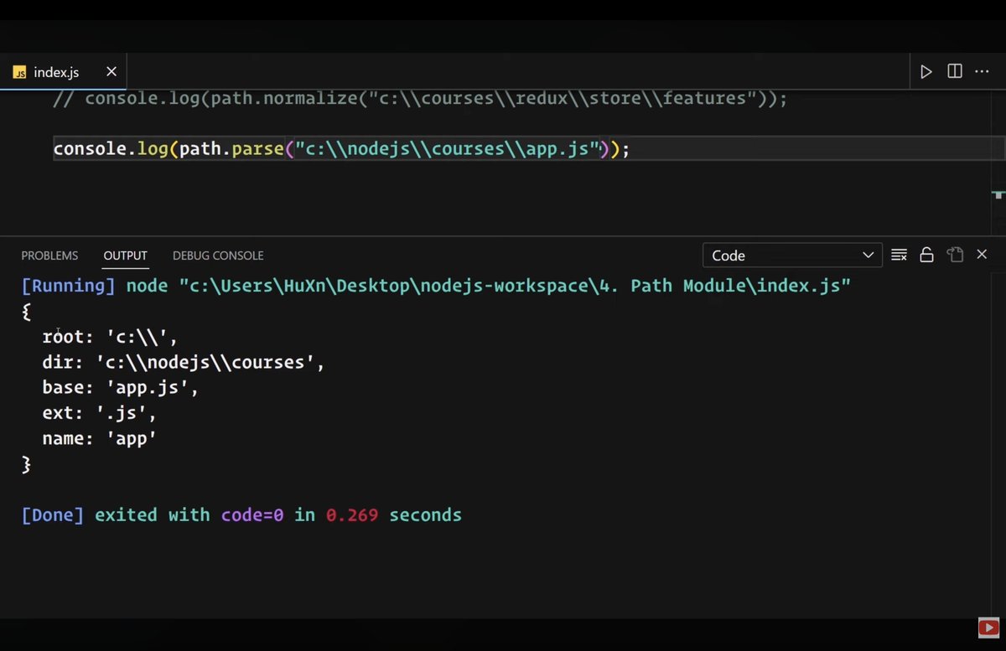Run the code with the play icon

click(x=926, y=72)
